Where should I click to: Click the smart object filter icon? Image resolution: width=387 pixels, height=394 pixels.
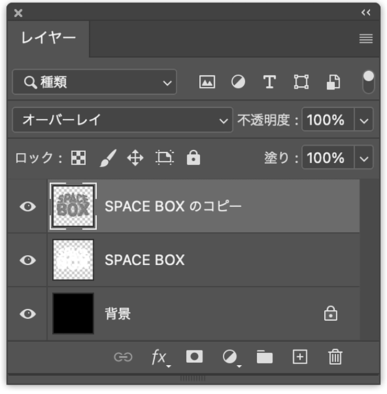click(333, 82)
